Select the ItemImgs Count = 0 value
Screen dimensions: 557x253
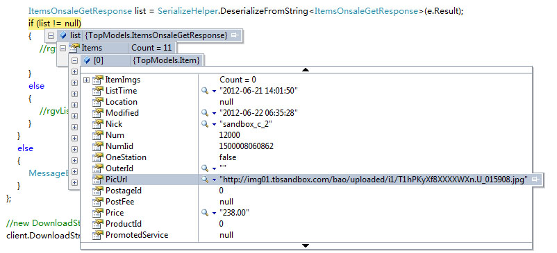[238, 80]
